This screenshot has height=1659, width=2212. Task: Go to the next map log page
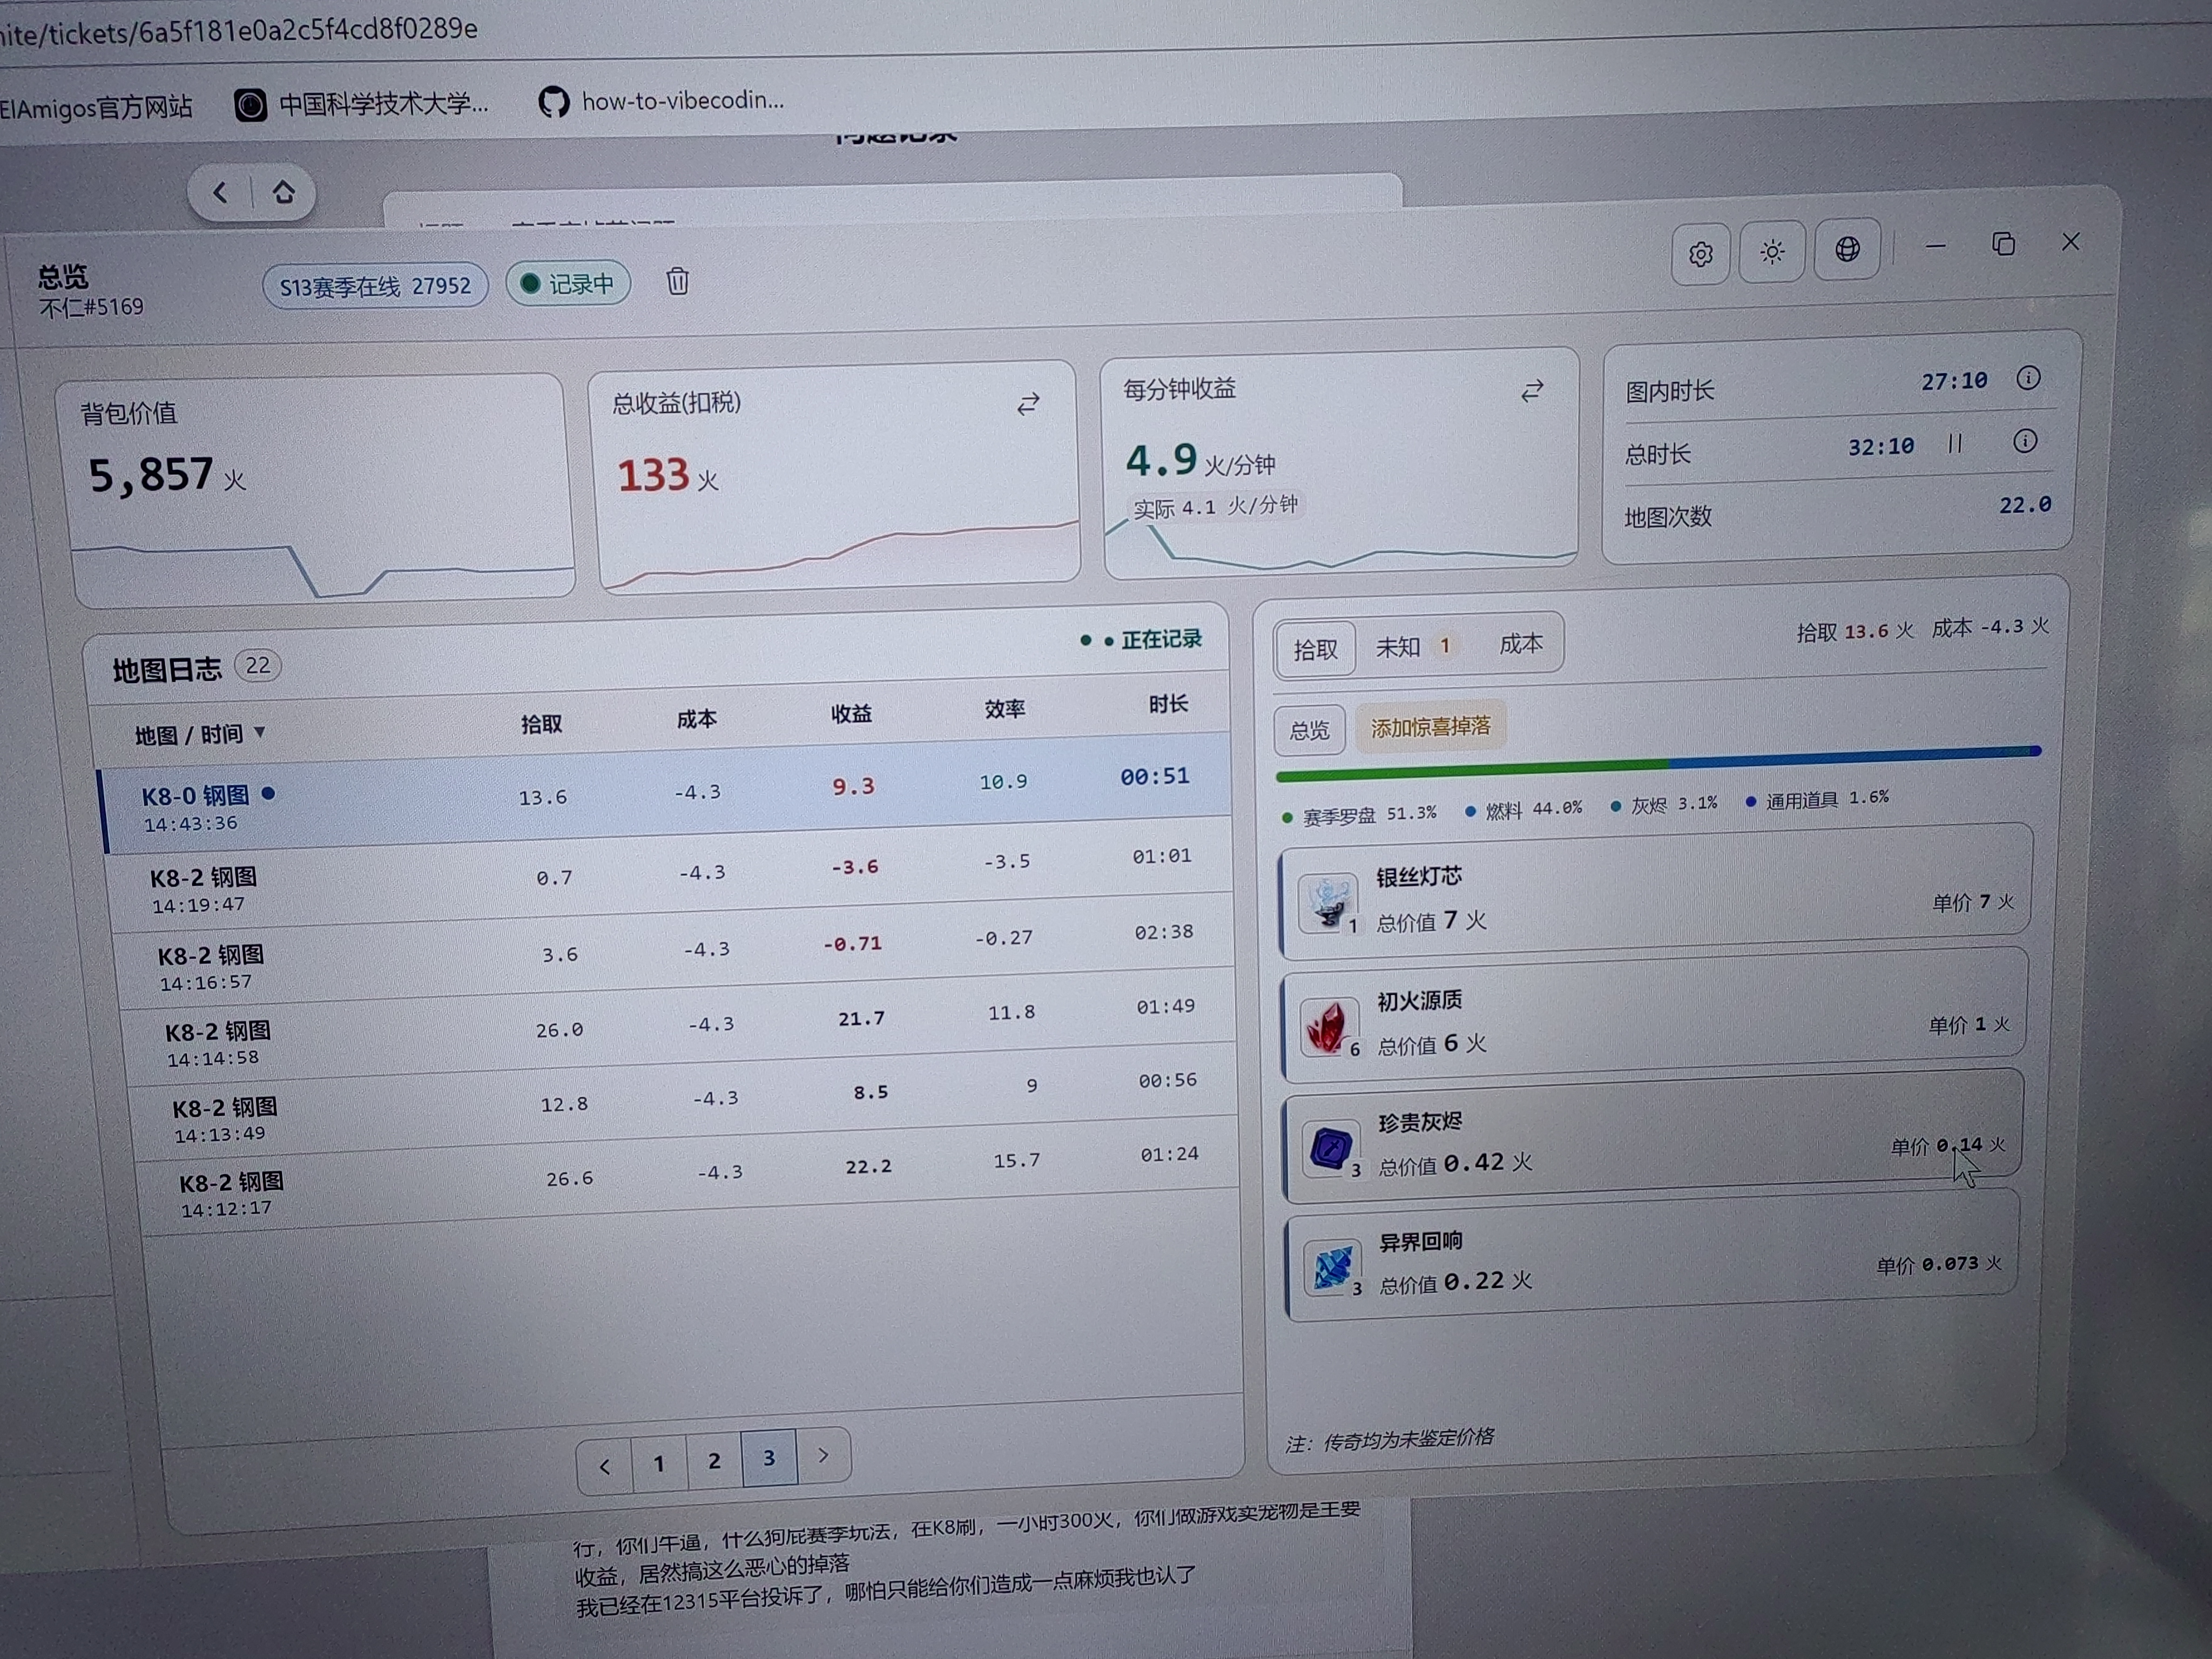[823, 1455]
